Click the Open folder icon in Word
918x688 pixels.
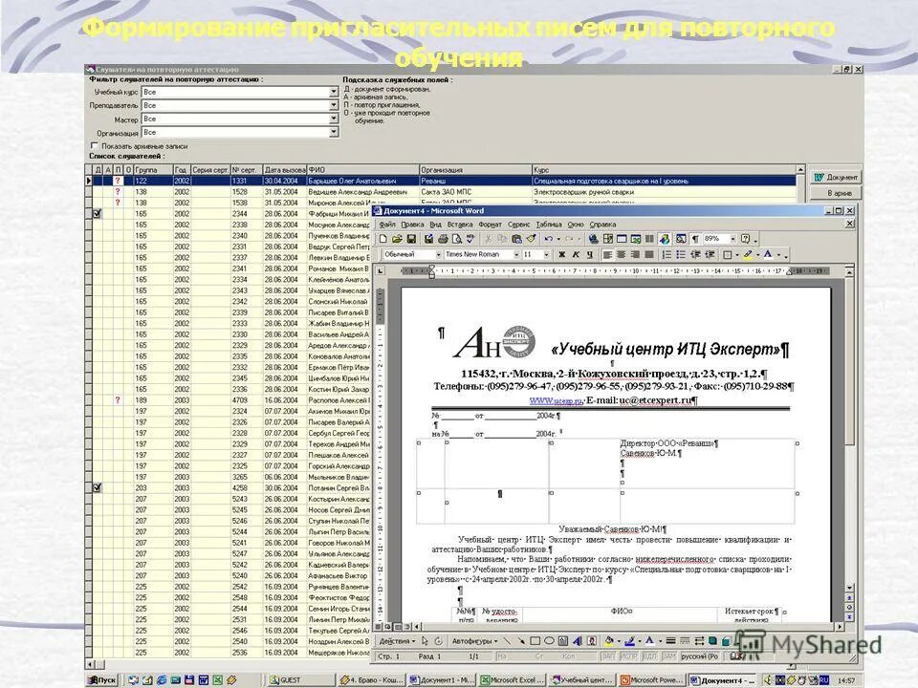(x=397, y=239)
